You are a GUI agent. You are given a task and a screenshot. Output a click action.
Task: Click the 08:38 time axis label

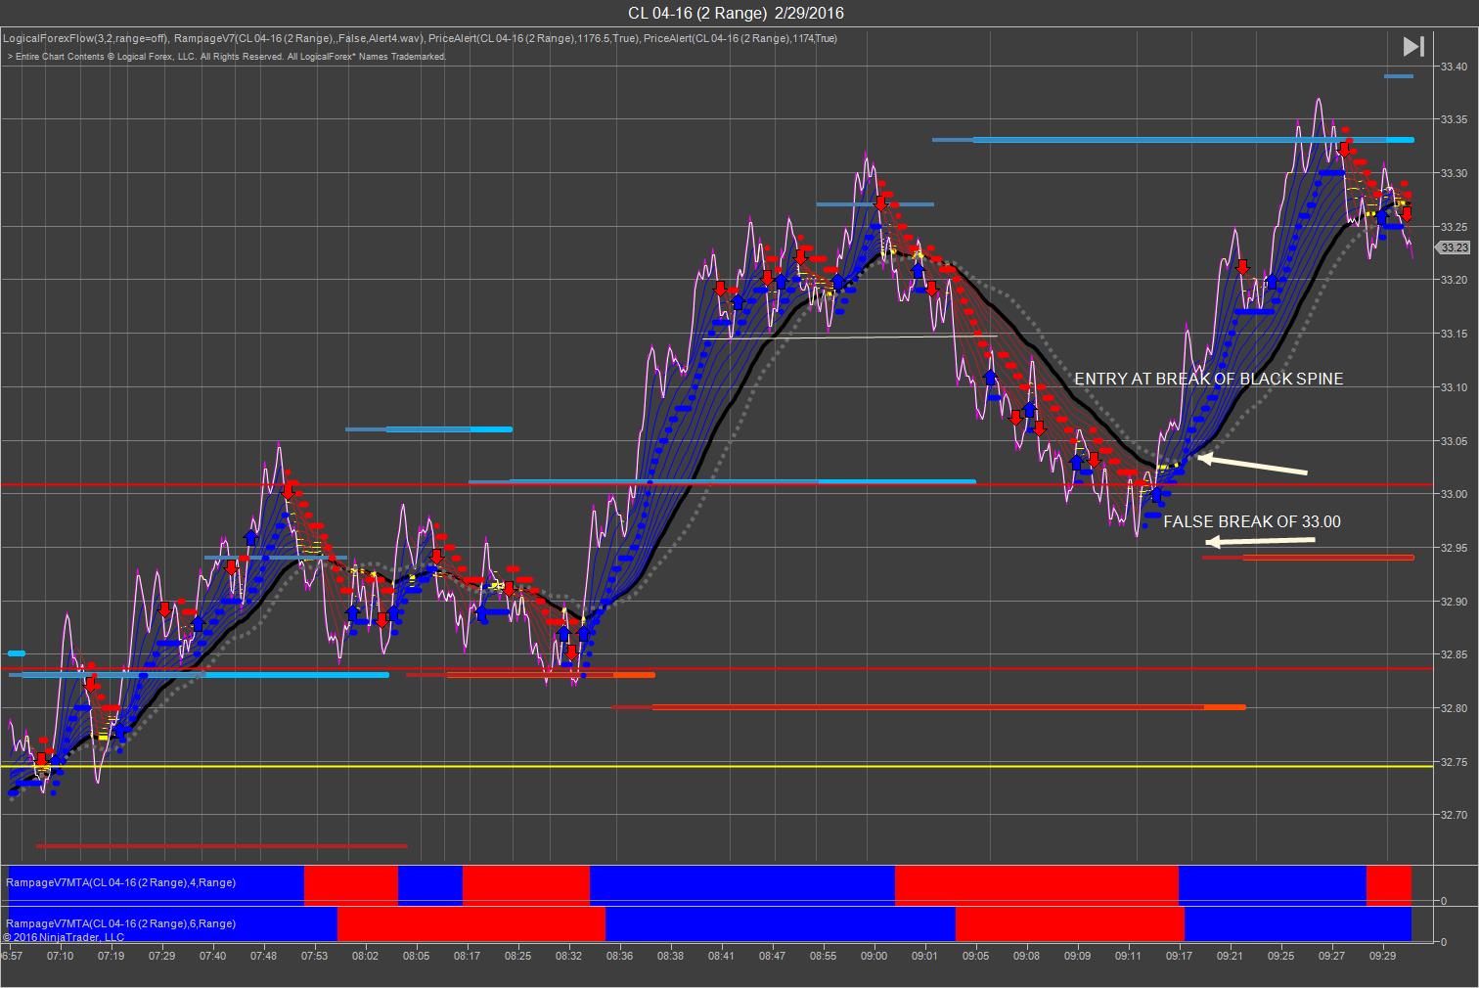point(671,956)
